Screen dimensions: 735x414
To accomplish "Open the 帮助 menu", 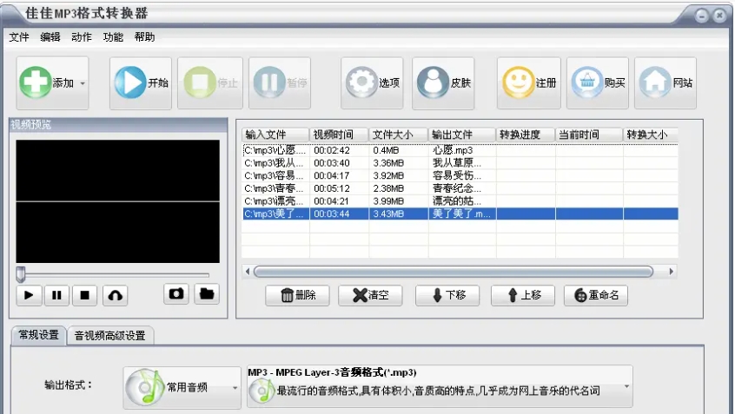I will coord(144,37).
